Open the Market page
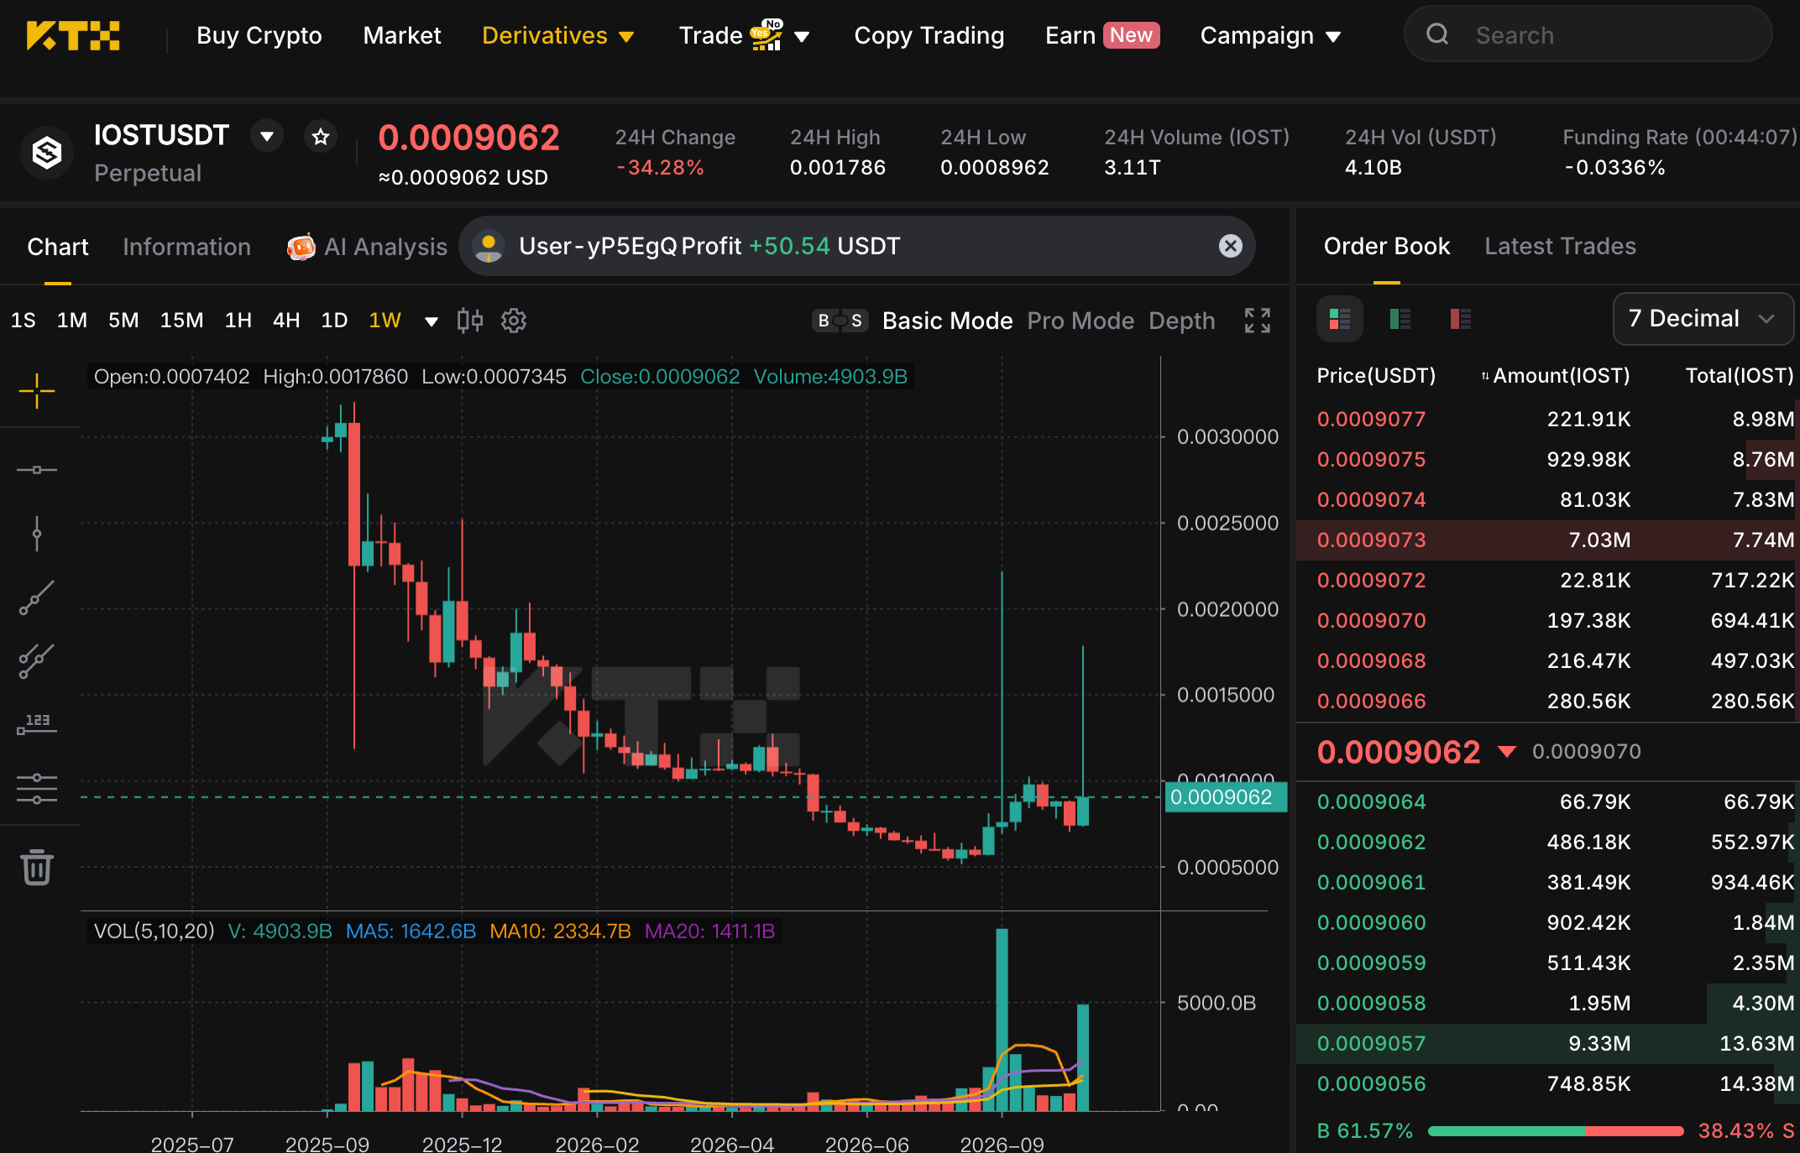This screenshot has width=1800, height=1153. pos(401,35)
